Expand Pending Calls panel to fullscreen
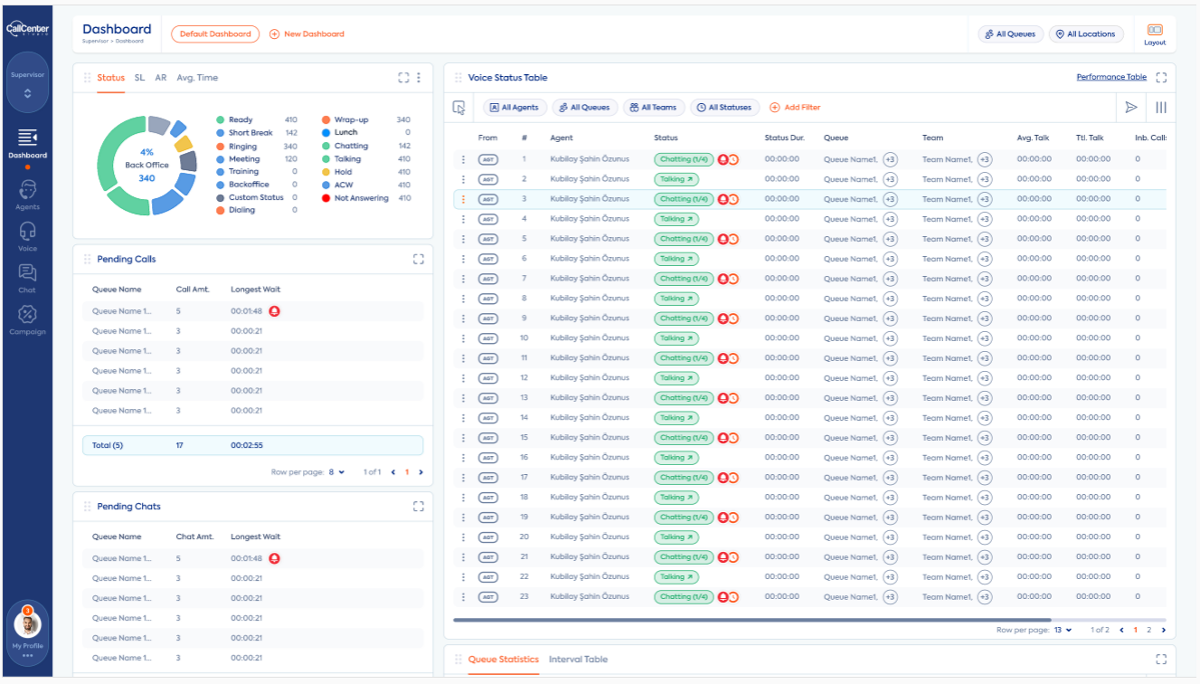The width and height of the screenshot is (1200, 684). 418,260
